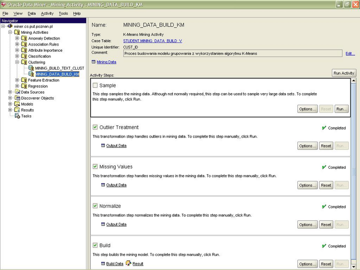
Task: Click the scroll up arrow of Activity Steps
Action: pos(354,81)
